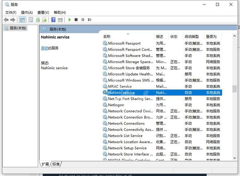Viewport: 240px width, 176px height.
Task: Open the 查看(V) menu
Action: click(x=43, y=12)
